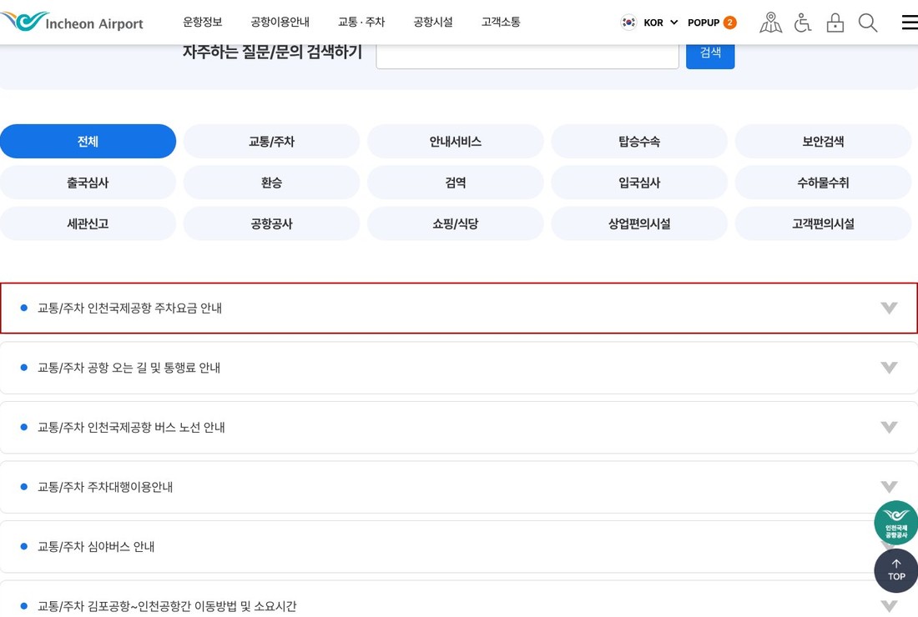The width and height of the screenshot is (918, 617).
Task: Select the 전체 category tab
Action: pos(88,141)
